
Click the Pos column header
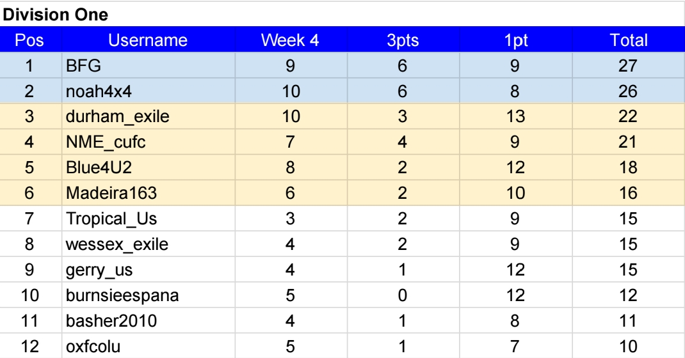tap(31, 40)
